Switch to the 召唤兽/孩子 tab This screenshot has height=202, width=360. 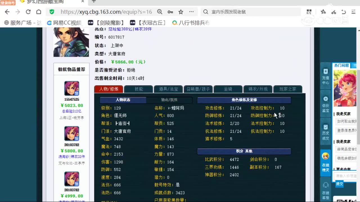click(x=198, y=89)
